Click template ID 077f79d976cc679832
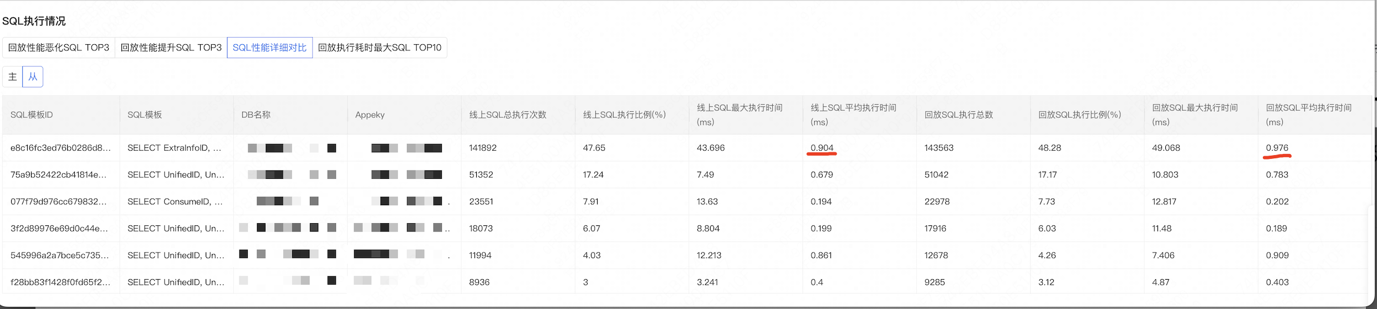Image resolution: width=1377 pixels, height=309 pixels. (58, 202)
